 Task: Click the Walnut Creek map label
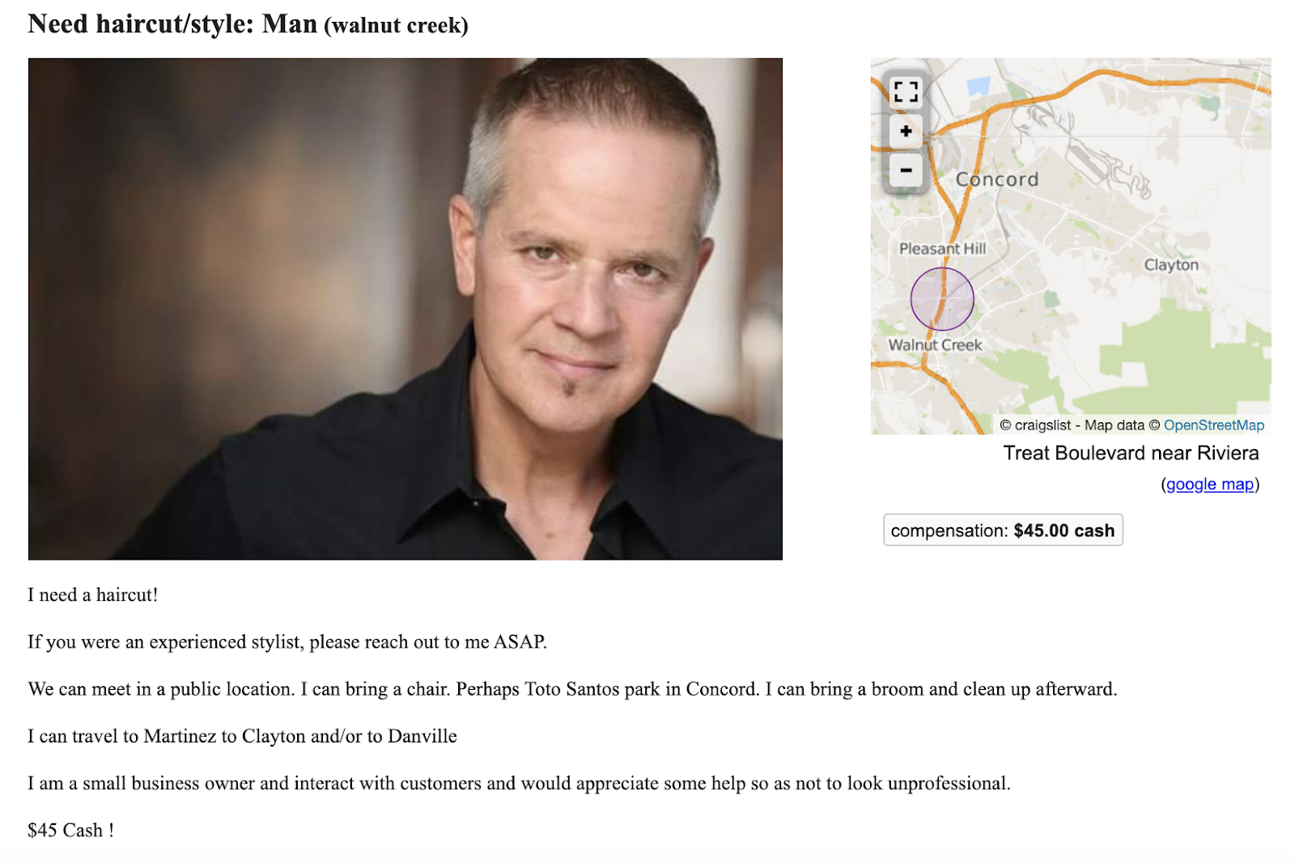[x=935, y=345]
